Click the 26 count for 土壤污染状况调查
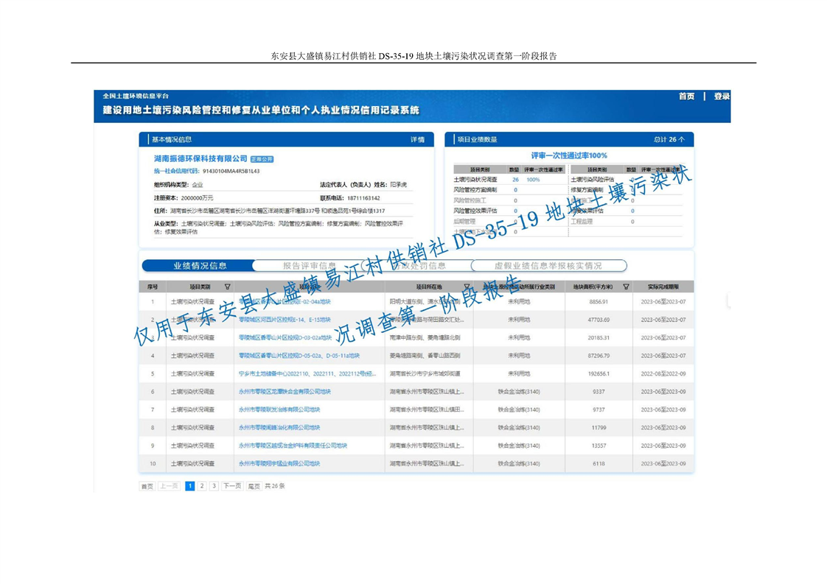This screenshot has height=584, width=827. pyautogui.click(x=515, y=180)
